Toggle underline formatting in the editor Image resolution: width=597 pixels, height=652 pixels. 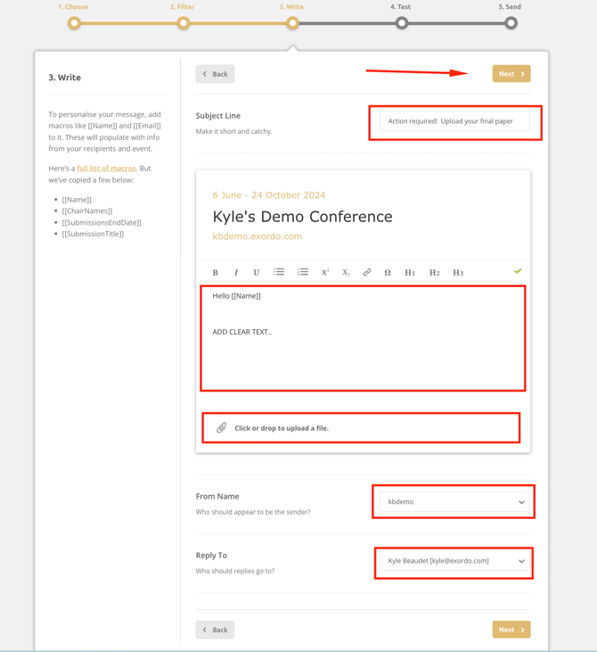[x=257, y=273]
